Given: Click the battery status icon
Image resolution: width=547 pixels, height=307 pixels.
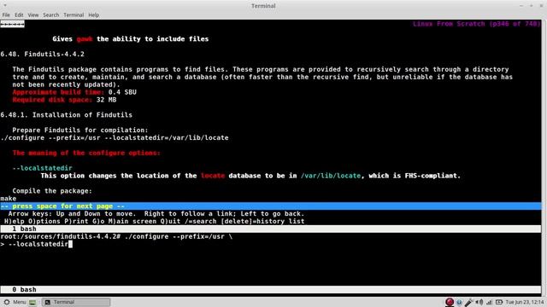Looking at the screenshot, I should coord(499,302).
